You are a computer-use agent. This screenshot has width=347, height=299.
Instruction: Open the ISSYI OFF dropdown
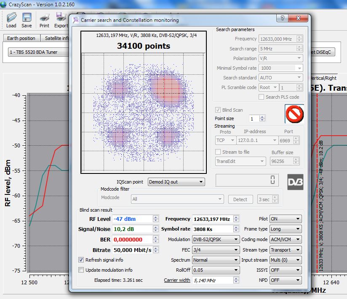pyautogui.click(x=286, y=270)
